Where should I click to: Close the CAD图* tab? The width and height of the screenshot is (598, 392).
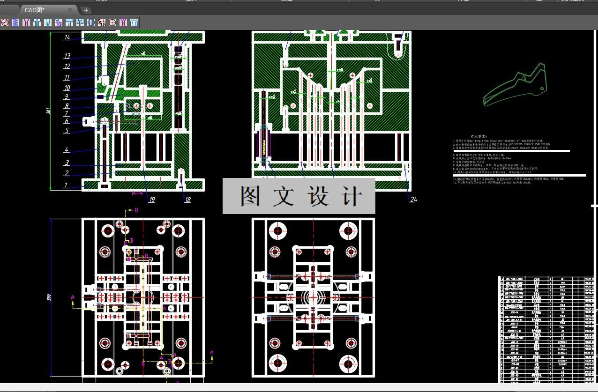click(70, 10)
